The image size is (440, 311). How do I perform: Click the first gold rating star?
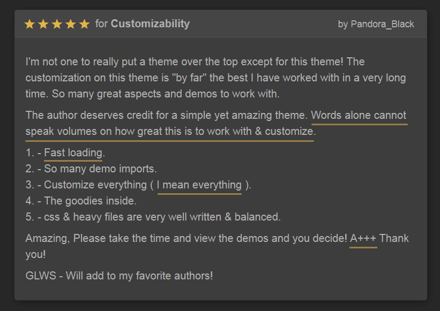pos(30,24)
